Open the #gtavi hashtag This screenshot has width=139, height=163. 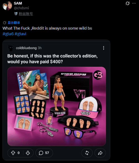pos(20,34)
